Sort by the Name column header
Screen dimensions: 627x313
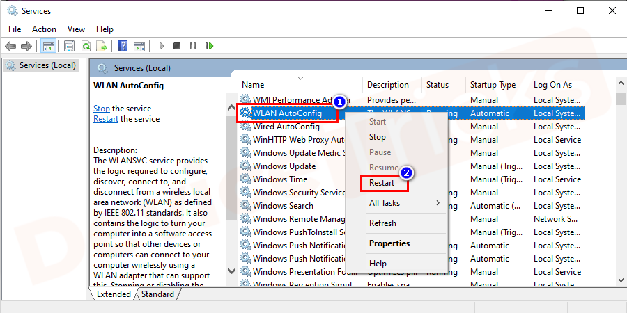[302, 85]
